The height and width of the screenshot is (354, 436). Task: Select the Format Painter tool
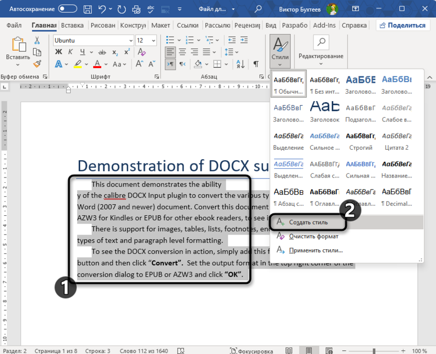(x=37, y=64)
